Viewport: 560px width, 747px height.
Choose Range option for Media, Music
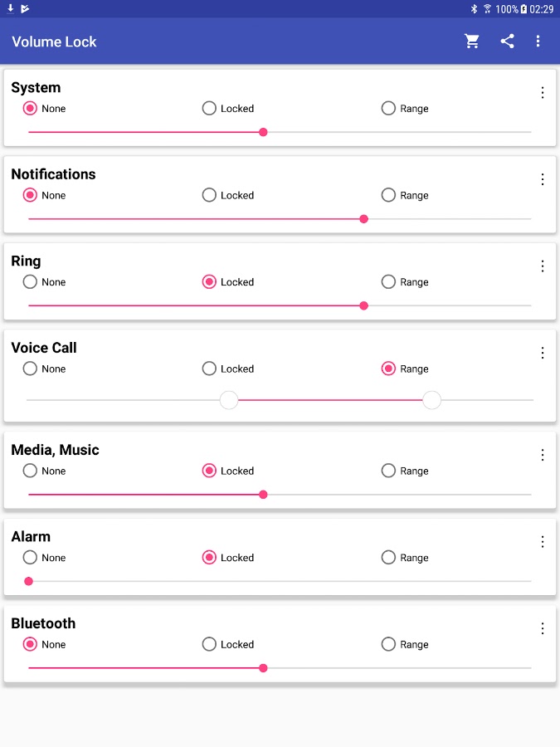[x=389, y=471]
